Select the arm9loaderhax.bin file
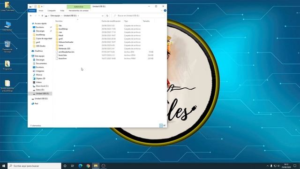 [66, 52]
